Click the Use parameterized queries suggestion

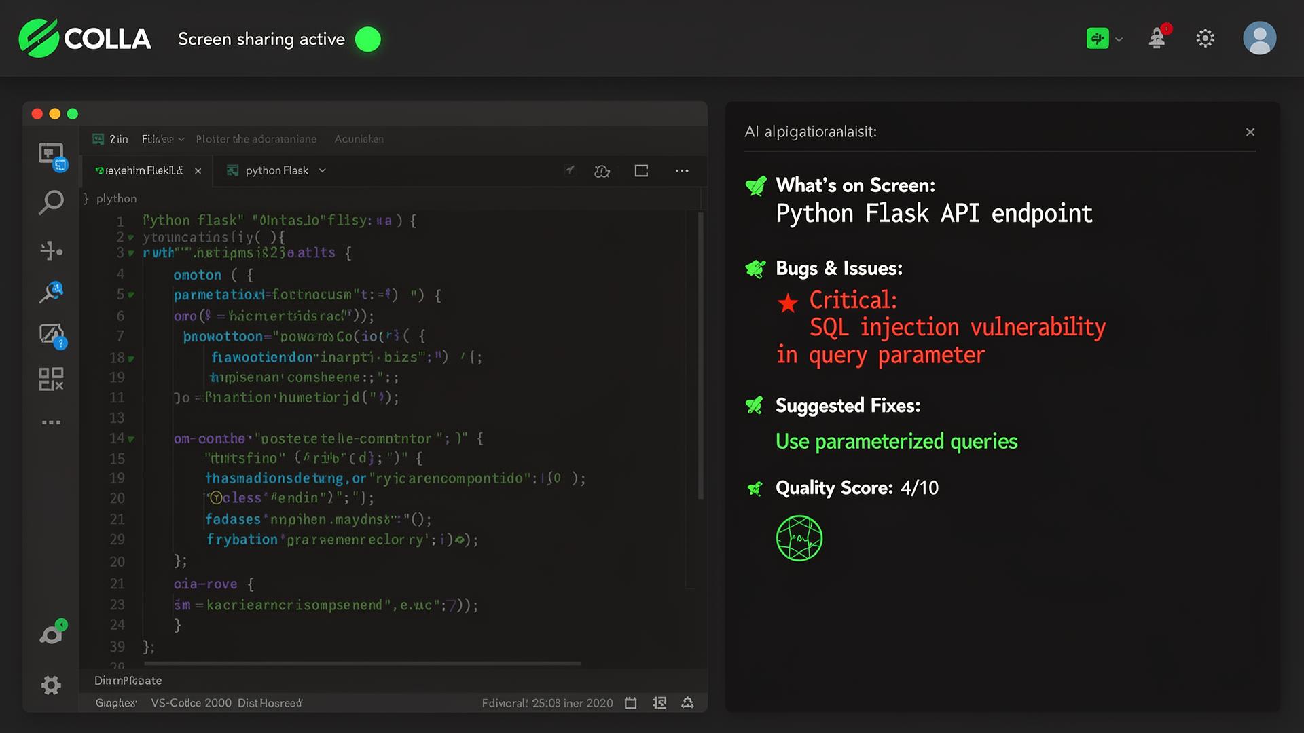tap(896, 442)
